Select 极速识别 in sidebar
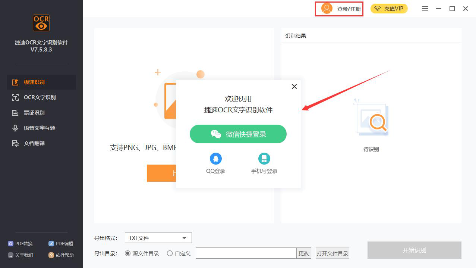Screen dimensions: 476x268 pos(41,82)
